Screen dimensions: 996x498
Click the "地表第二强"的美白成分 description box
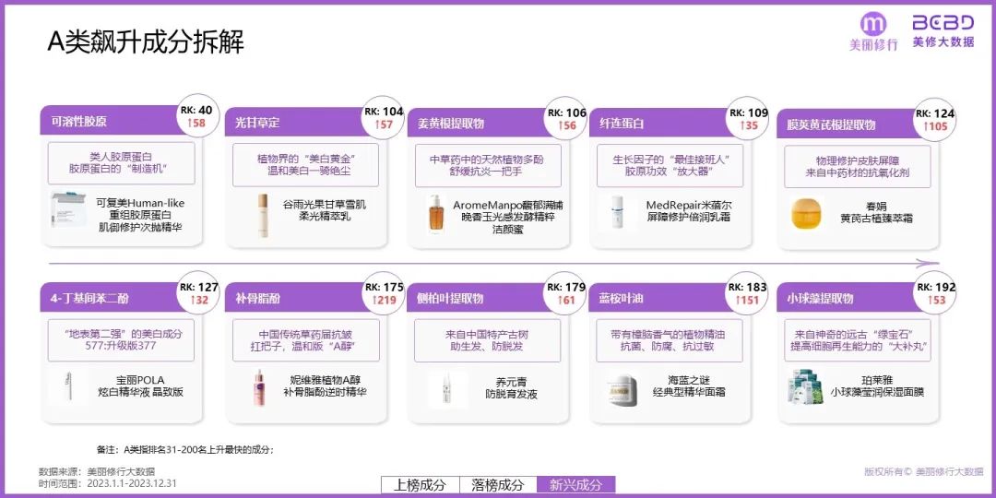[122, 339]
